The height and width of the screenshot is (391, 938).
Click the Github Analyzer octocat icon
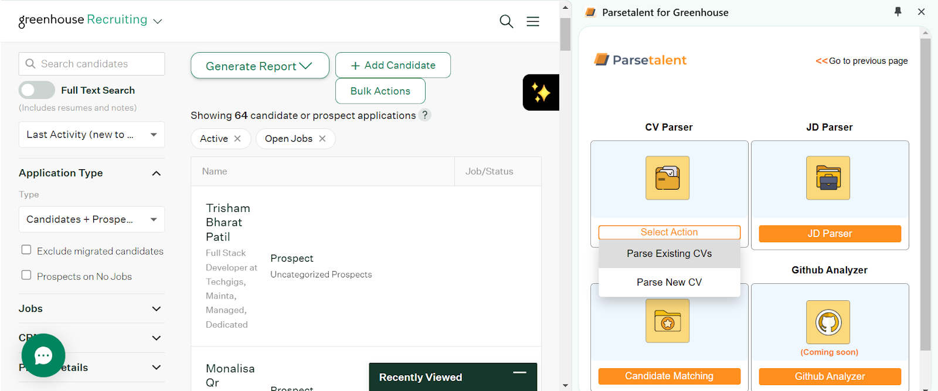coord(828,323)
